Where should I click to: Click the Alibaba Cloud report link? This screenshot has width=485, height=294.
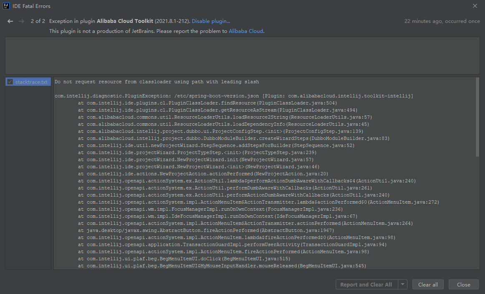(x=246, y=31)
